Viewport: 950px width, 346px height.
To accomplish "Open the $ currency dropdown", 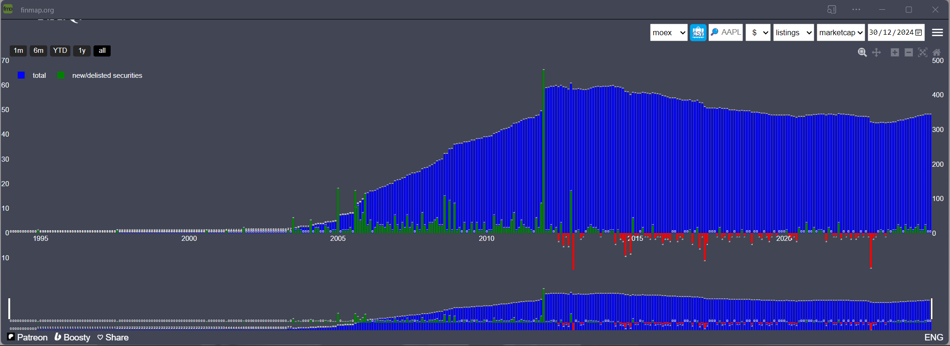I will pos(758,32).
